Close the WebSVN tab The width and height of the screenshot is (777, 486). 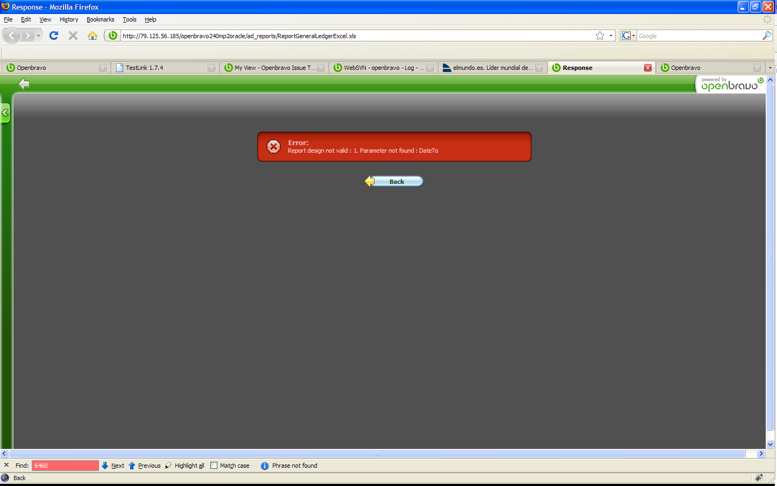click(430, 68)
